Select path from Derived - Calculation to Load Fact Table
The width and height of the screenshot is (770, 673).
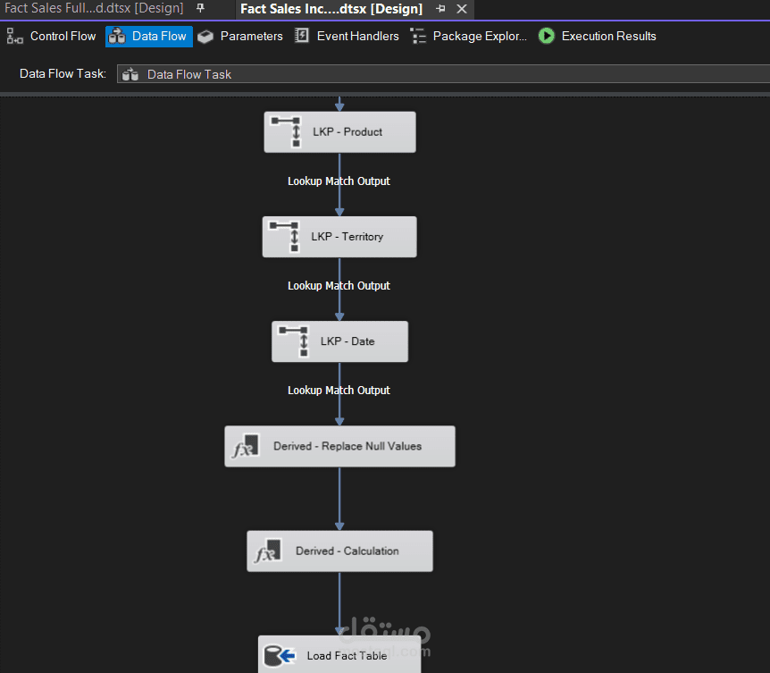point(339,602)
